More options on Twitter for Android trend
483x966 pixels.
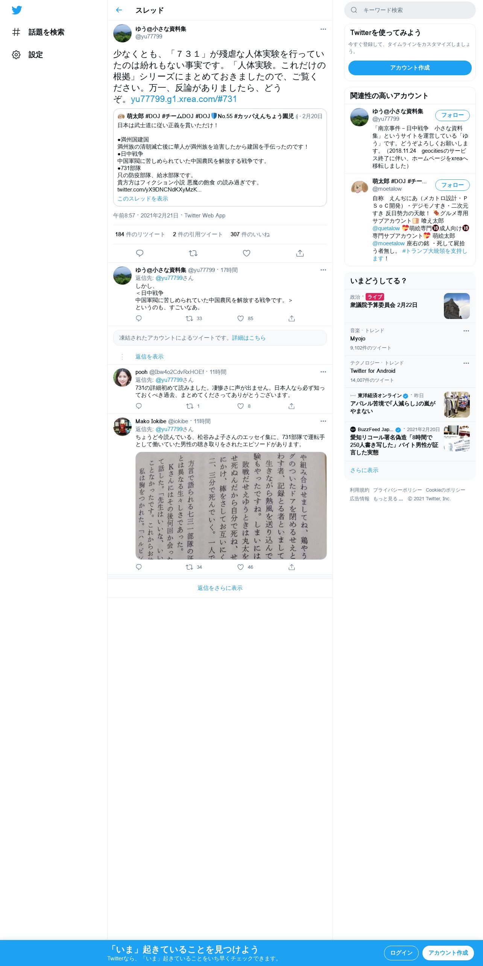[466, 363]
